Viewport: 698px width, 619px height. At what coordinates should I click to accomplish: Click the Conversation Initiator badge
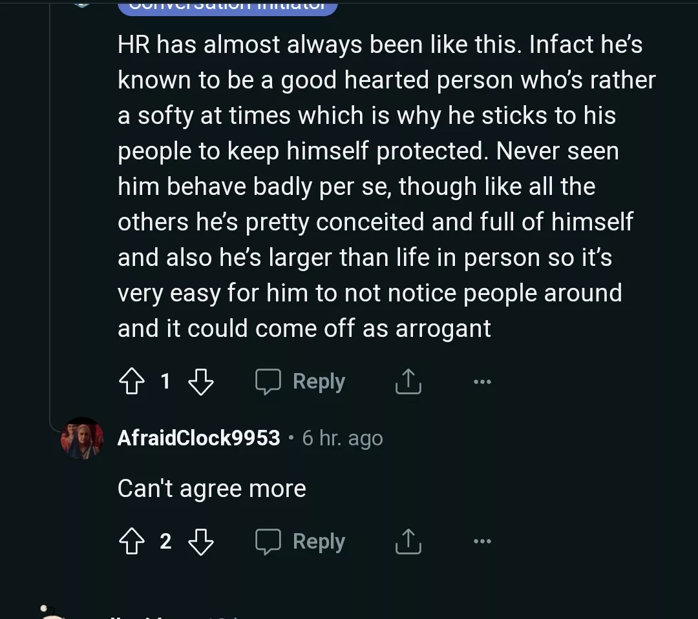(227, 6)
